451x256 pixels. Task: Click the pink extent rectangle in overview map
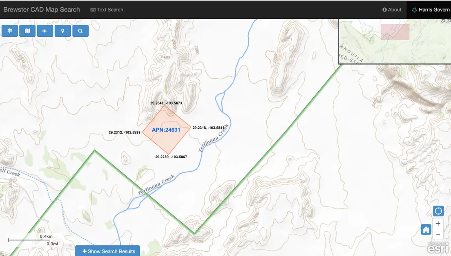point(395,32)
